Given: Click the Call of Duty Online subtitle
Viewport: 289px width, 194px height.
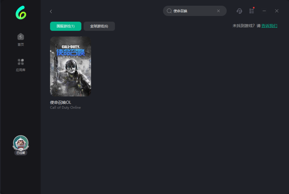Looking at the screenshot, I should [65, 107].
